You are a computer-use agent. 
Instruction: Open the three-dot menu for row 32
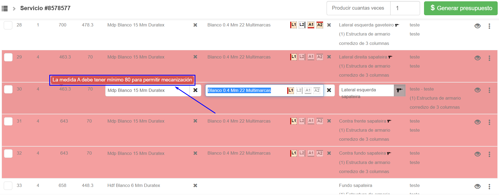(489, 154)
